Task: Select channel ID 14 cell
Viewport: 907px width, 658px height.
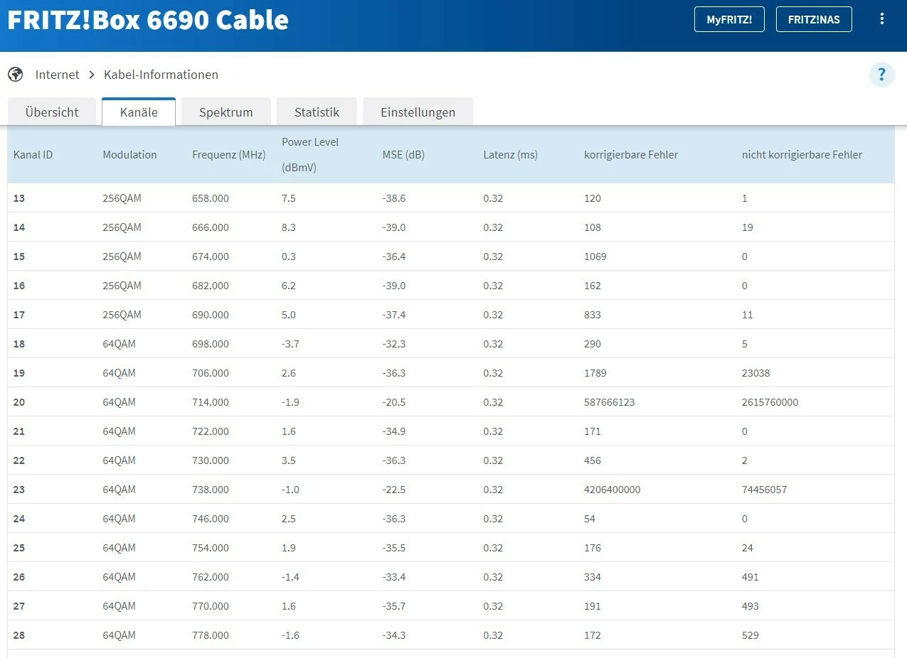Action: point(19,227)
